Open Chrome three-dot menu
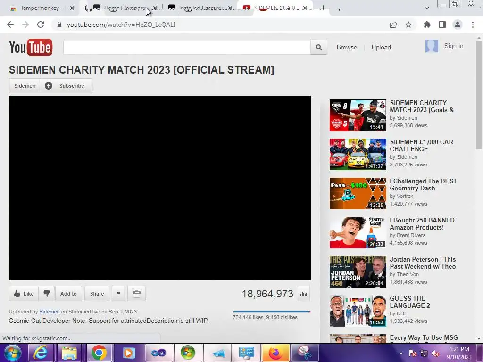The height and width of the screenshot is (362, 483). [x=473, y=25]
